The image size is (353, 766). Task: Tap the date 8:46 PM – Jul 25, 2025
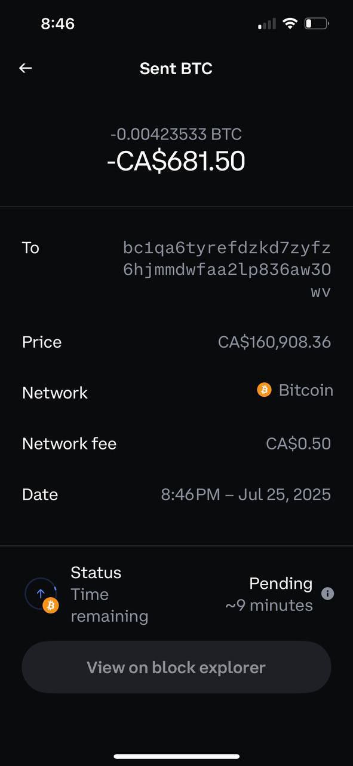tap(246, 495)
